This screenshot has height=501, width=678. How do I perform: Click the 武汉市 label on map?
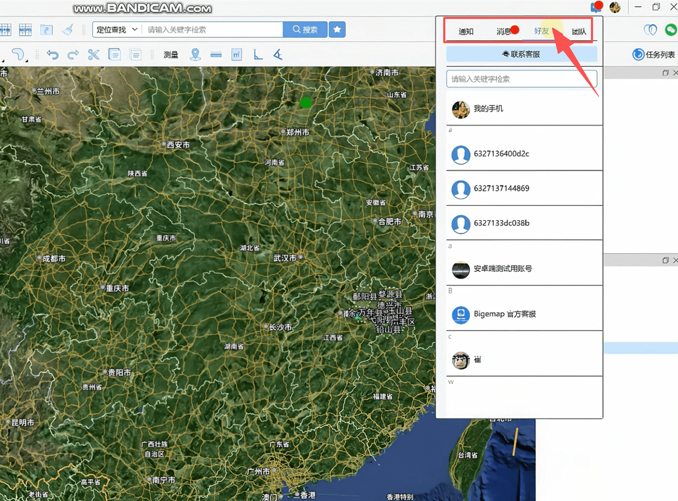tap(285, 258)
